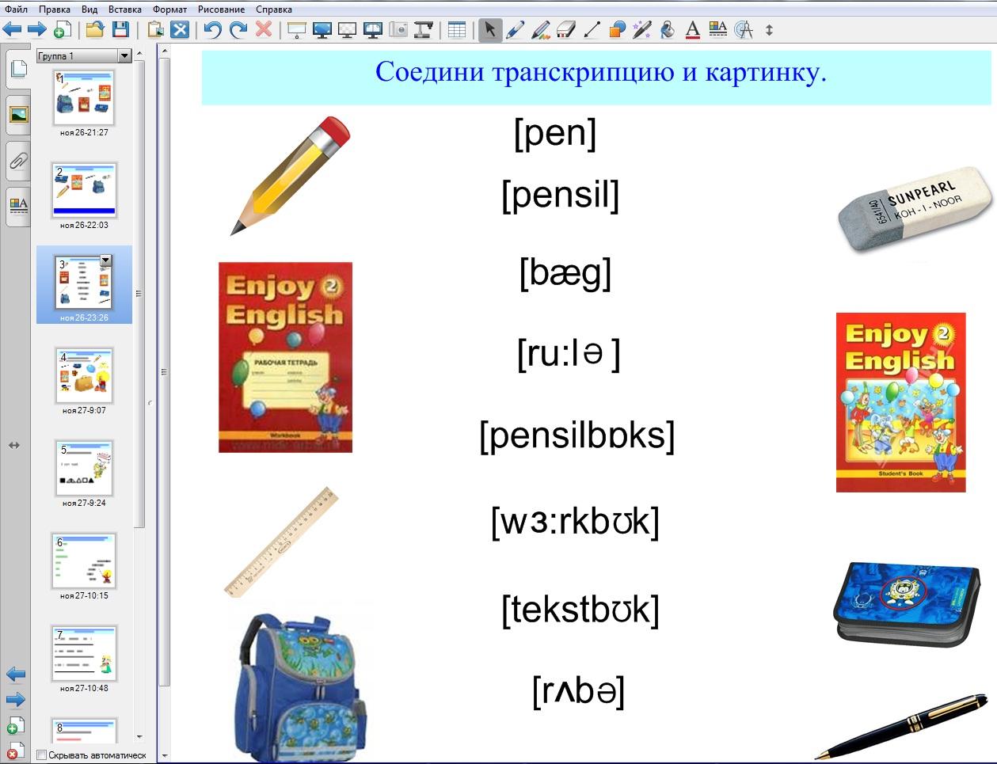997x764 pixels.
Task: Show the screen shade icon
Action: (296, 30)
